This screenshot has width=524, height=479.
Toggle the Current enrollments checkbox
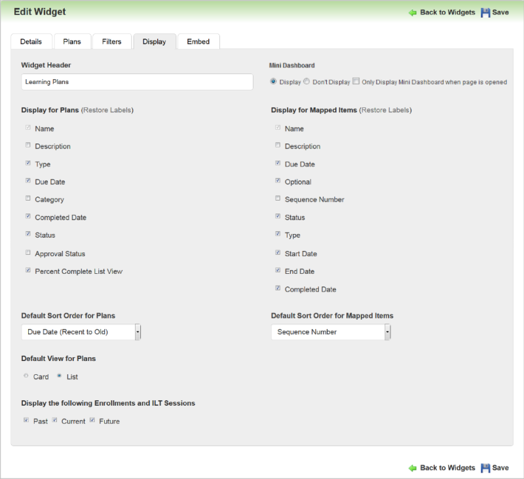54,420
